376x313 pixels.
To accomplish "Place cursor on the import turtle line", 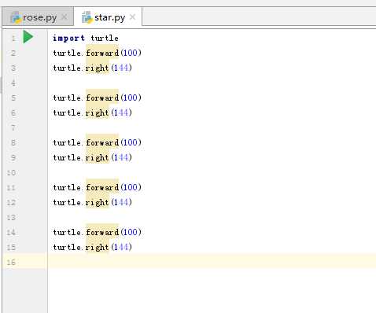I will click(x=86, y=38).
